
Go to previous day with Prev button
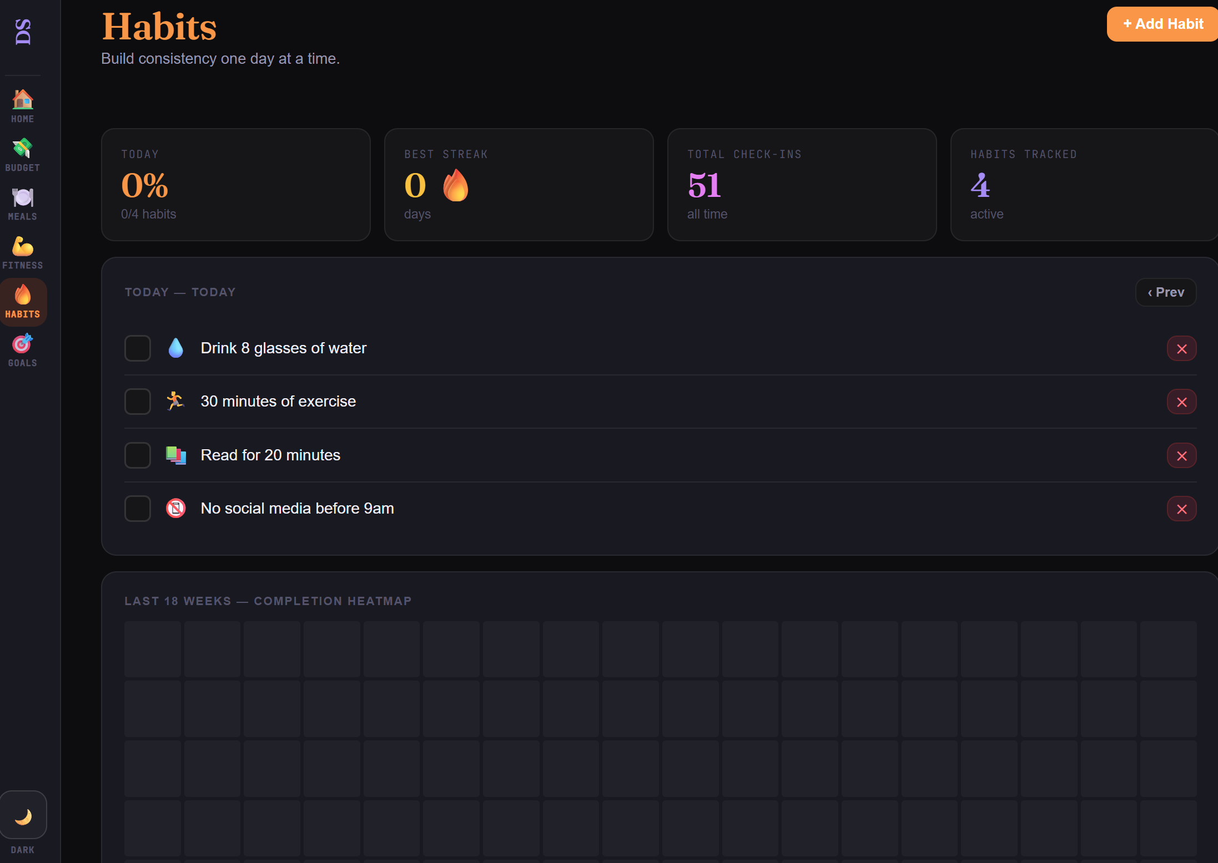(x=1166, y=292)
